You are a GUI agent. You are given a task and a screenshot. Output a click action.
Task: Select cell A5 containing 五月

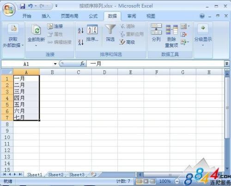26,105
